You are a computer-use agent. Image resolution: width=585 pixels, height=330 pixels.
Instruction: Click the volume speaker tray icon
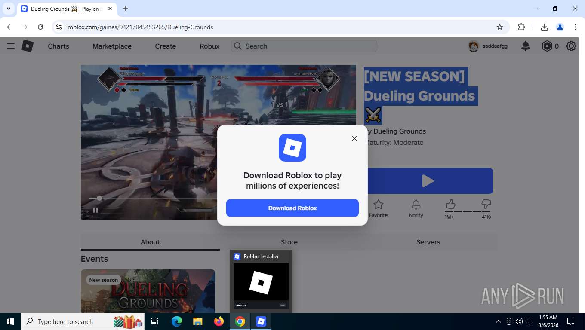519,321
